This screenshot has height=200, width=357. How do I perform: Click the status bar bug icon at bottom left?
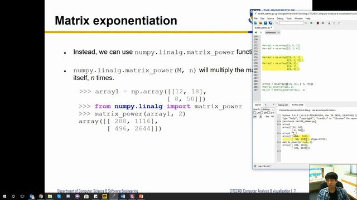pyautogui.click(x=255, y=166)
